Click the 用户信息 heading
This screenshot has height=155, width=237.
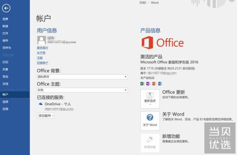point(47,30)
